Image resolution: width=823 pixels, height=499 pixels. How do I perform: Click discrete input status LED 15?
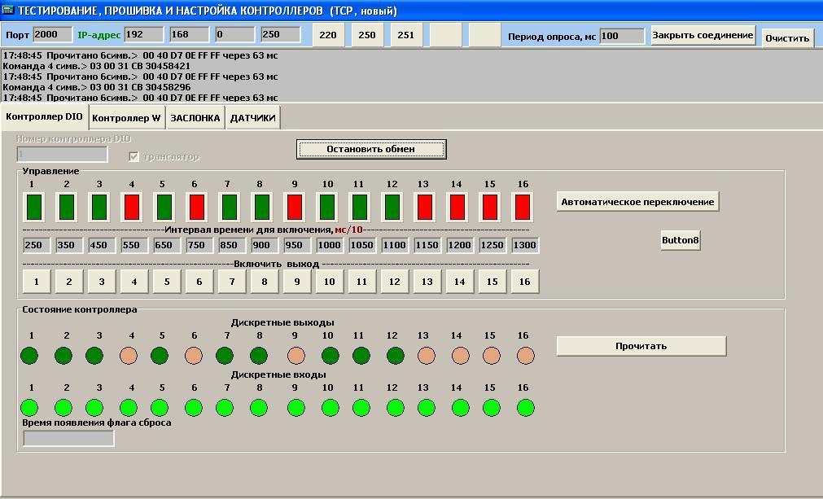click(492, 408)
